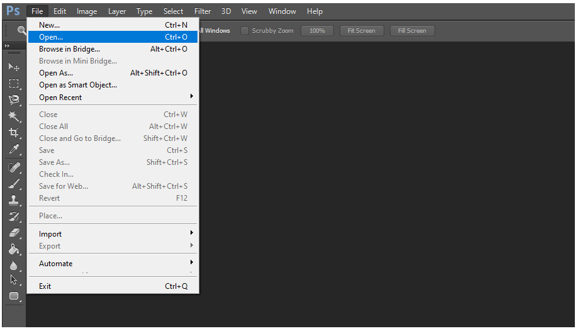
Task: Click the Fill Screen button
Action: tap(412, 31)
